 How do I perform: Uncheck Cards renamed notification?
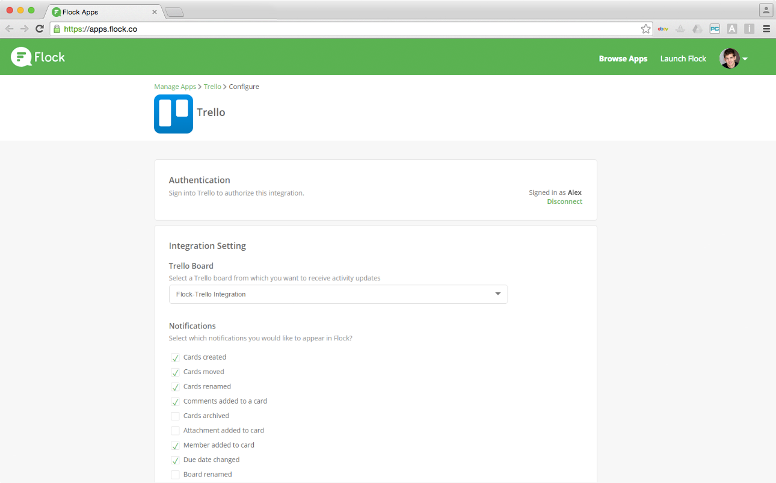(175, 387)
